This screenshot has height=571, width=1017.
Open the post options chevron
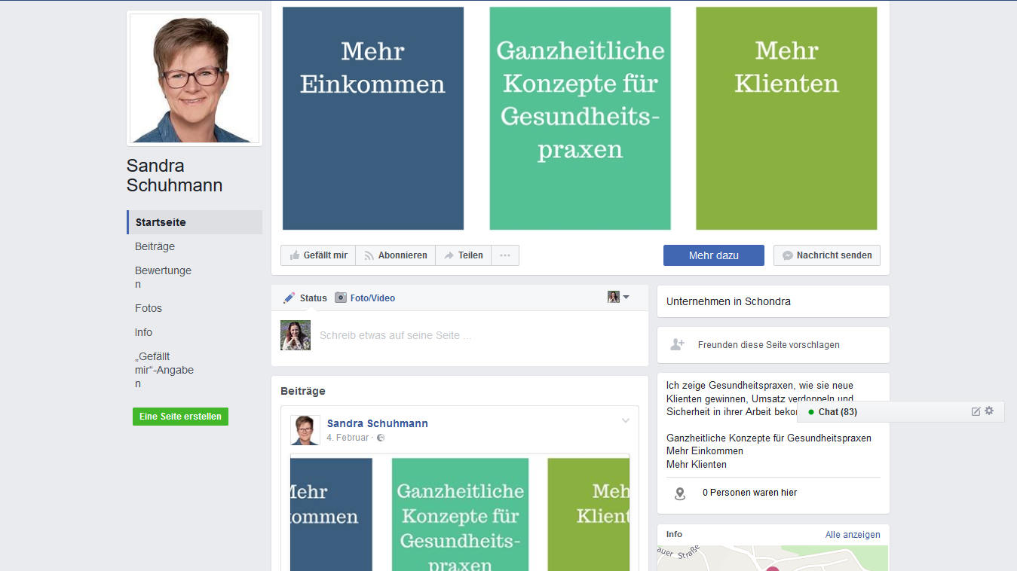tap(625, 420)
